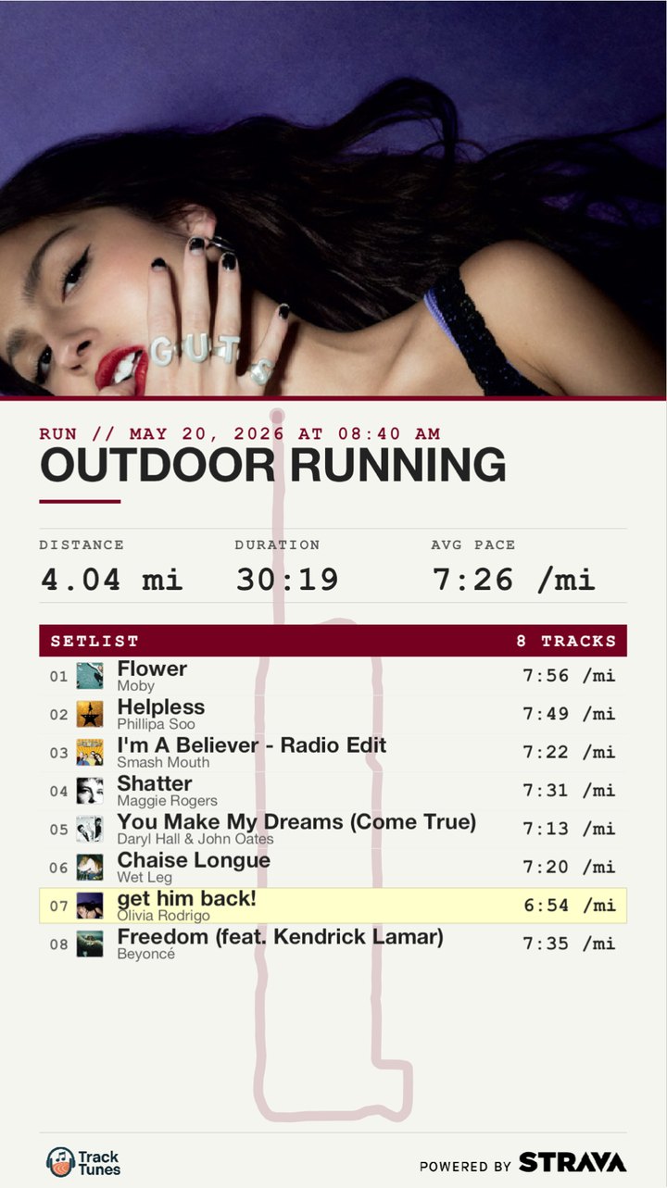Click the POWERED BY text
Image resolution: width=667 pixels, height=1188 pixels.
pyautogui.click(x=465, y=1167)
